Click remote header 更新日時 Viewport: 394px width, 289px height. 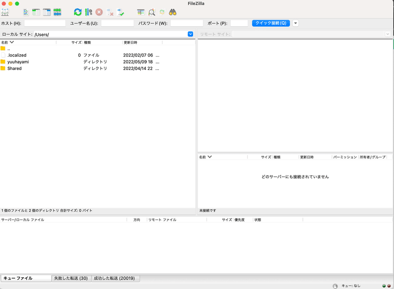click(x=307, y=157)
